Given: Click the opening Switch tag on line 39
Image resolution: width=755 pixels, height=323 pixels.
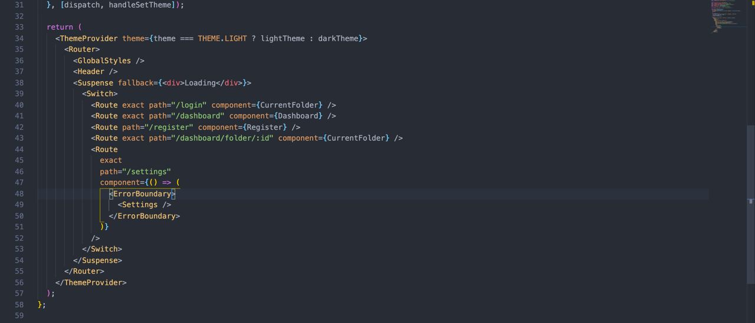Looking at the screenshot, I should tap(100, 94).
